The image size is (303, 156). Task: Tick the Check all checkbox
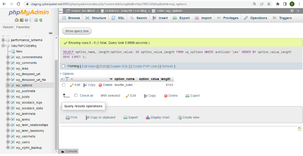(76, 96)
